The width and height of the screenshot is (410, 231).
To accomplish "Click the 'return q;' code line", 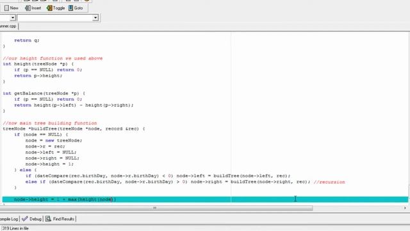I will pos(27,40).
